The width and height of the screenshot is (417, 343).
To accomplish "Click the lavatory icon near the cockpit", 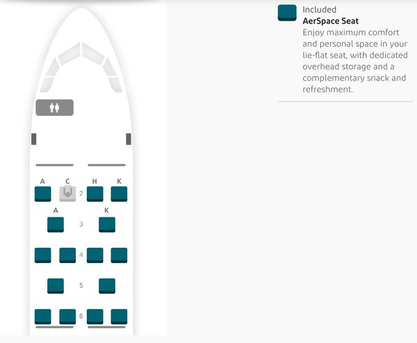I will 54,108.
